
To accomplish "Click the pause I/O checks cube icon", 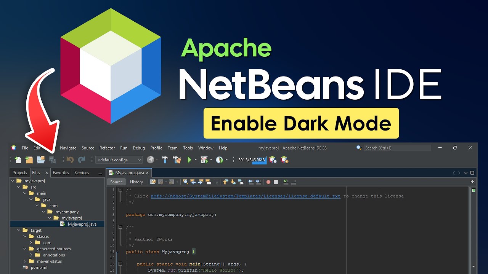I will coord(284,160).
